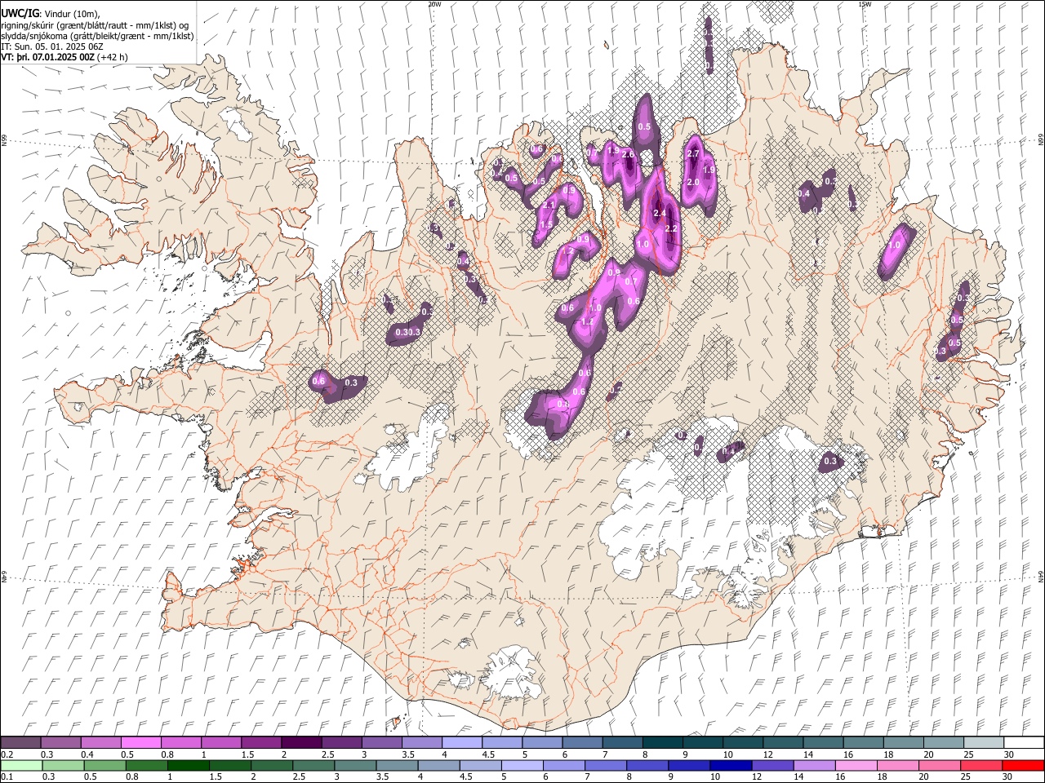Click the '0.2' label on the upper scale
This screenshot has width=1045, height=783.
[x=7, y=754]
